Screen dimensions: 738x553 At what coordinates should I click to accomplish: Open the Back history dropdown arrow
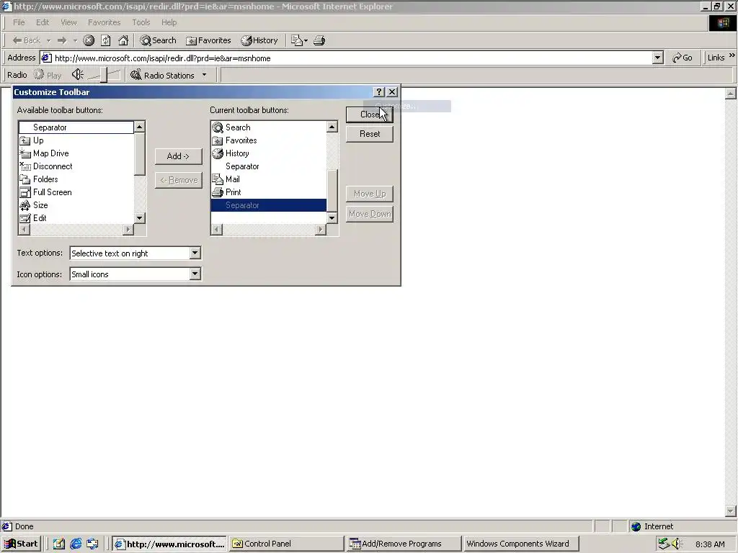(48, 40)
